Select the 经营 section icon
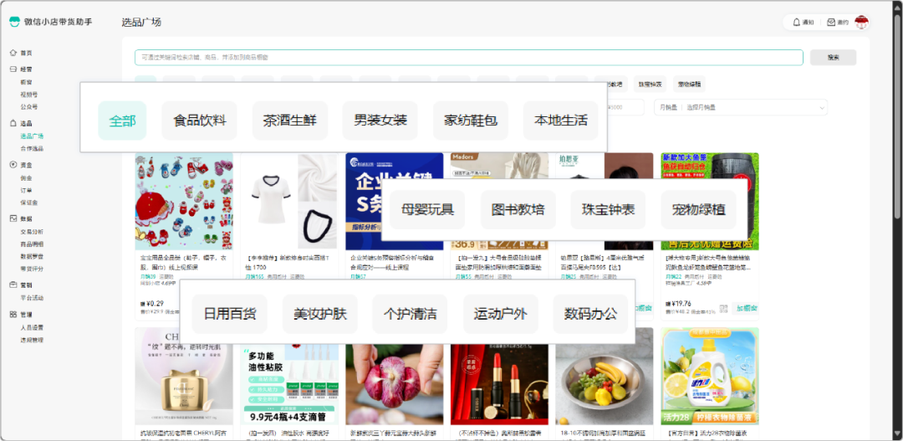This screenshot has height=441, width=903. click(x=13, y=69)
